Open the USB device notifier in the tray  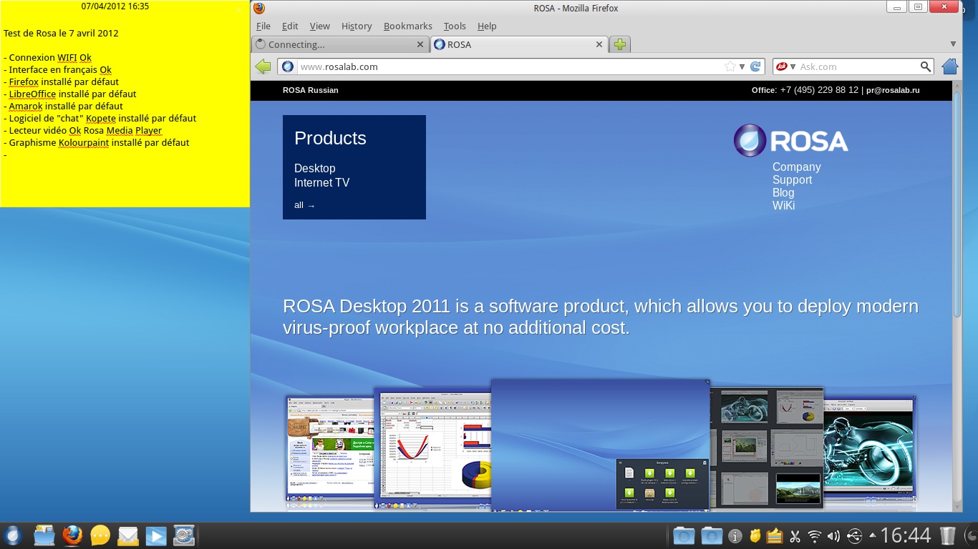click(x=854, y=535)
